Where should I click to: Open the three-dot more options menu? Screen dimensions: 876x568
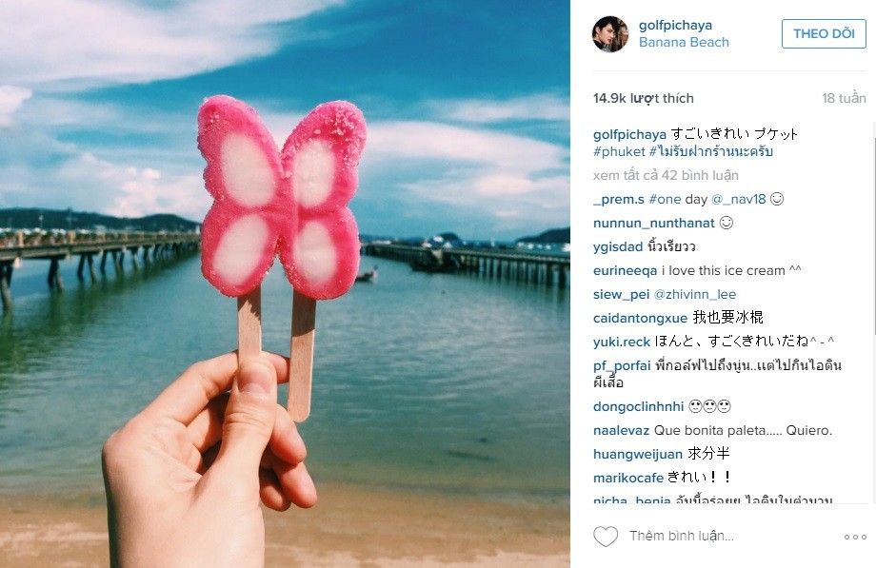(855, 537)
